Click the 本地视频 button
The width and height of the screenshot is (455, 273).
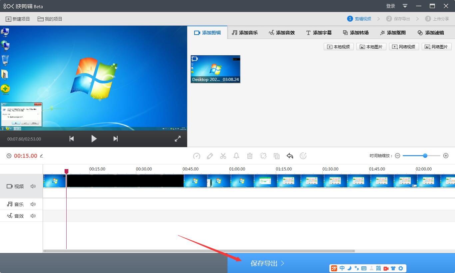[339, 47]
